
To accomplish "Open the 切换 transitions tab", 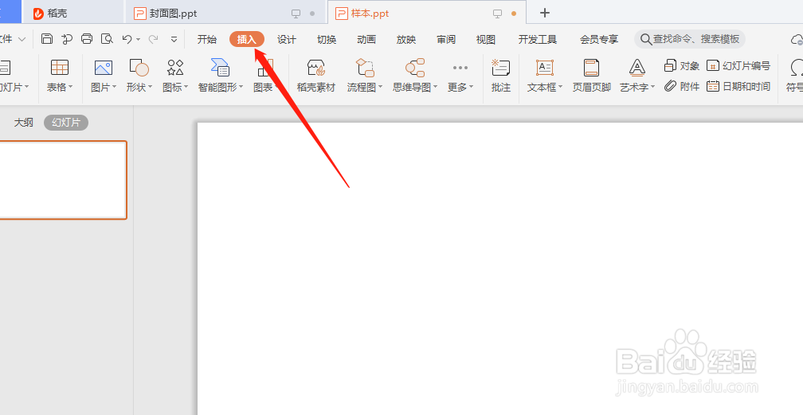I will click(327, 40).
